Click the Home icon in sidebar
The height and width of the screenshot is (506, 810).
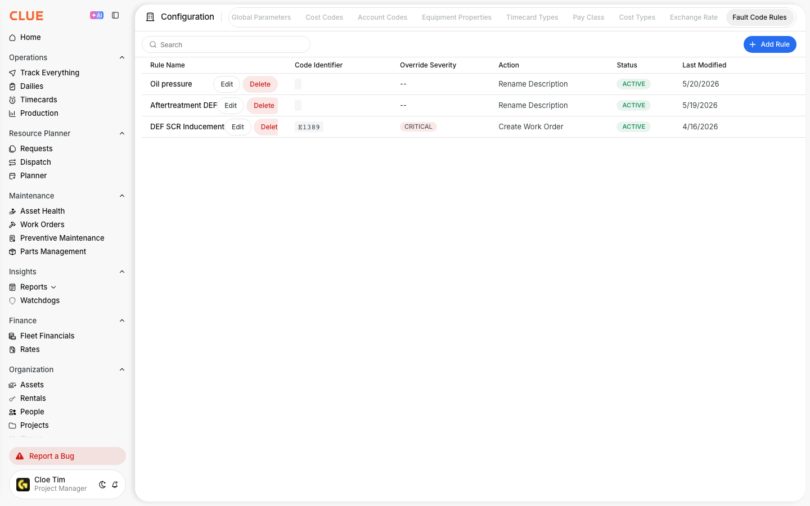click(12, 38)
